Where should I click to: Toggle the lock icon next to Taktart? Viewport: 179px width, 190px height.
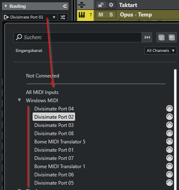pos(101,5)
